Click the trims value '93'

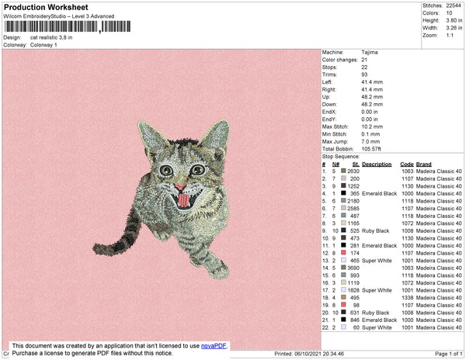click(365, 74)
